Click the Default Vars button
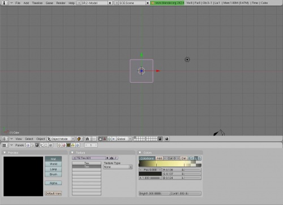This screenshot has height=205, width=283. click(53, 193)
